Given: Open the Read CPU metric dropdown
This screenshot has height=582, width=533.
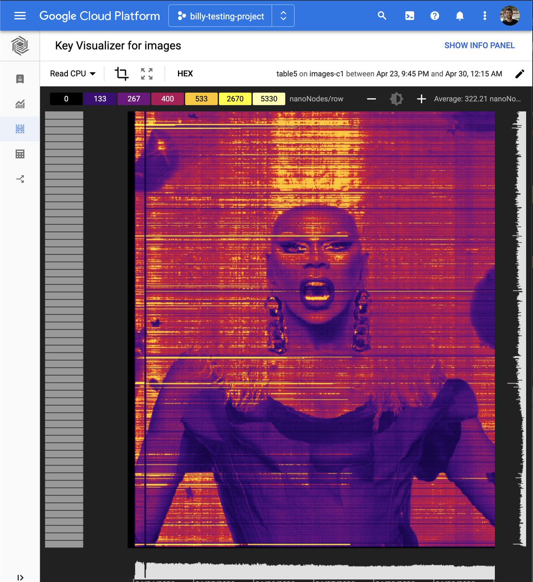Looking at the screenshot, I should [73, 74].
